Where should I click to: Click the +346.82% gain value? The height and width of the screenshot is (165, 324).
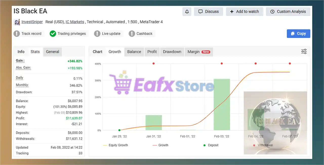(75, 61)
